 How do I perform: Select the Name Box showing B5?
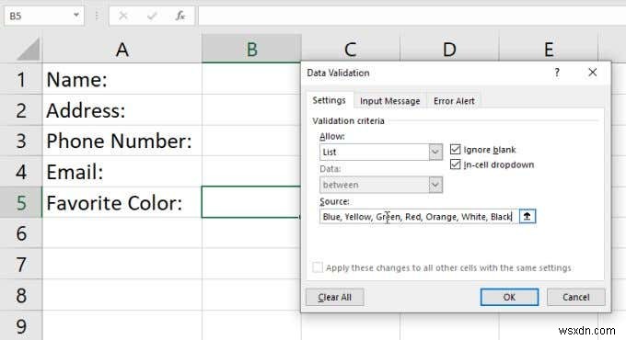tap(44, 16)
